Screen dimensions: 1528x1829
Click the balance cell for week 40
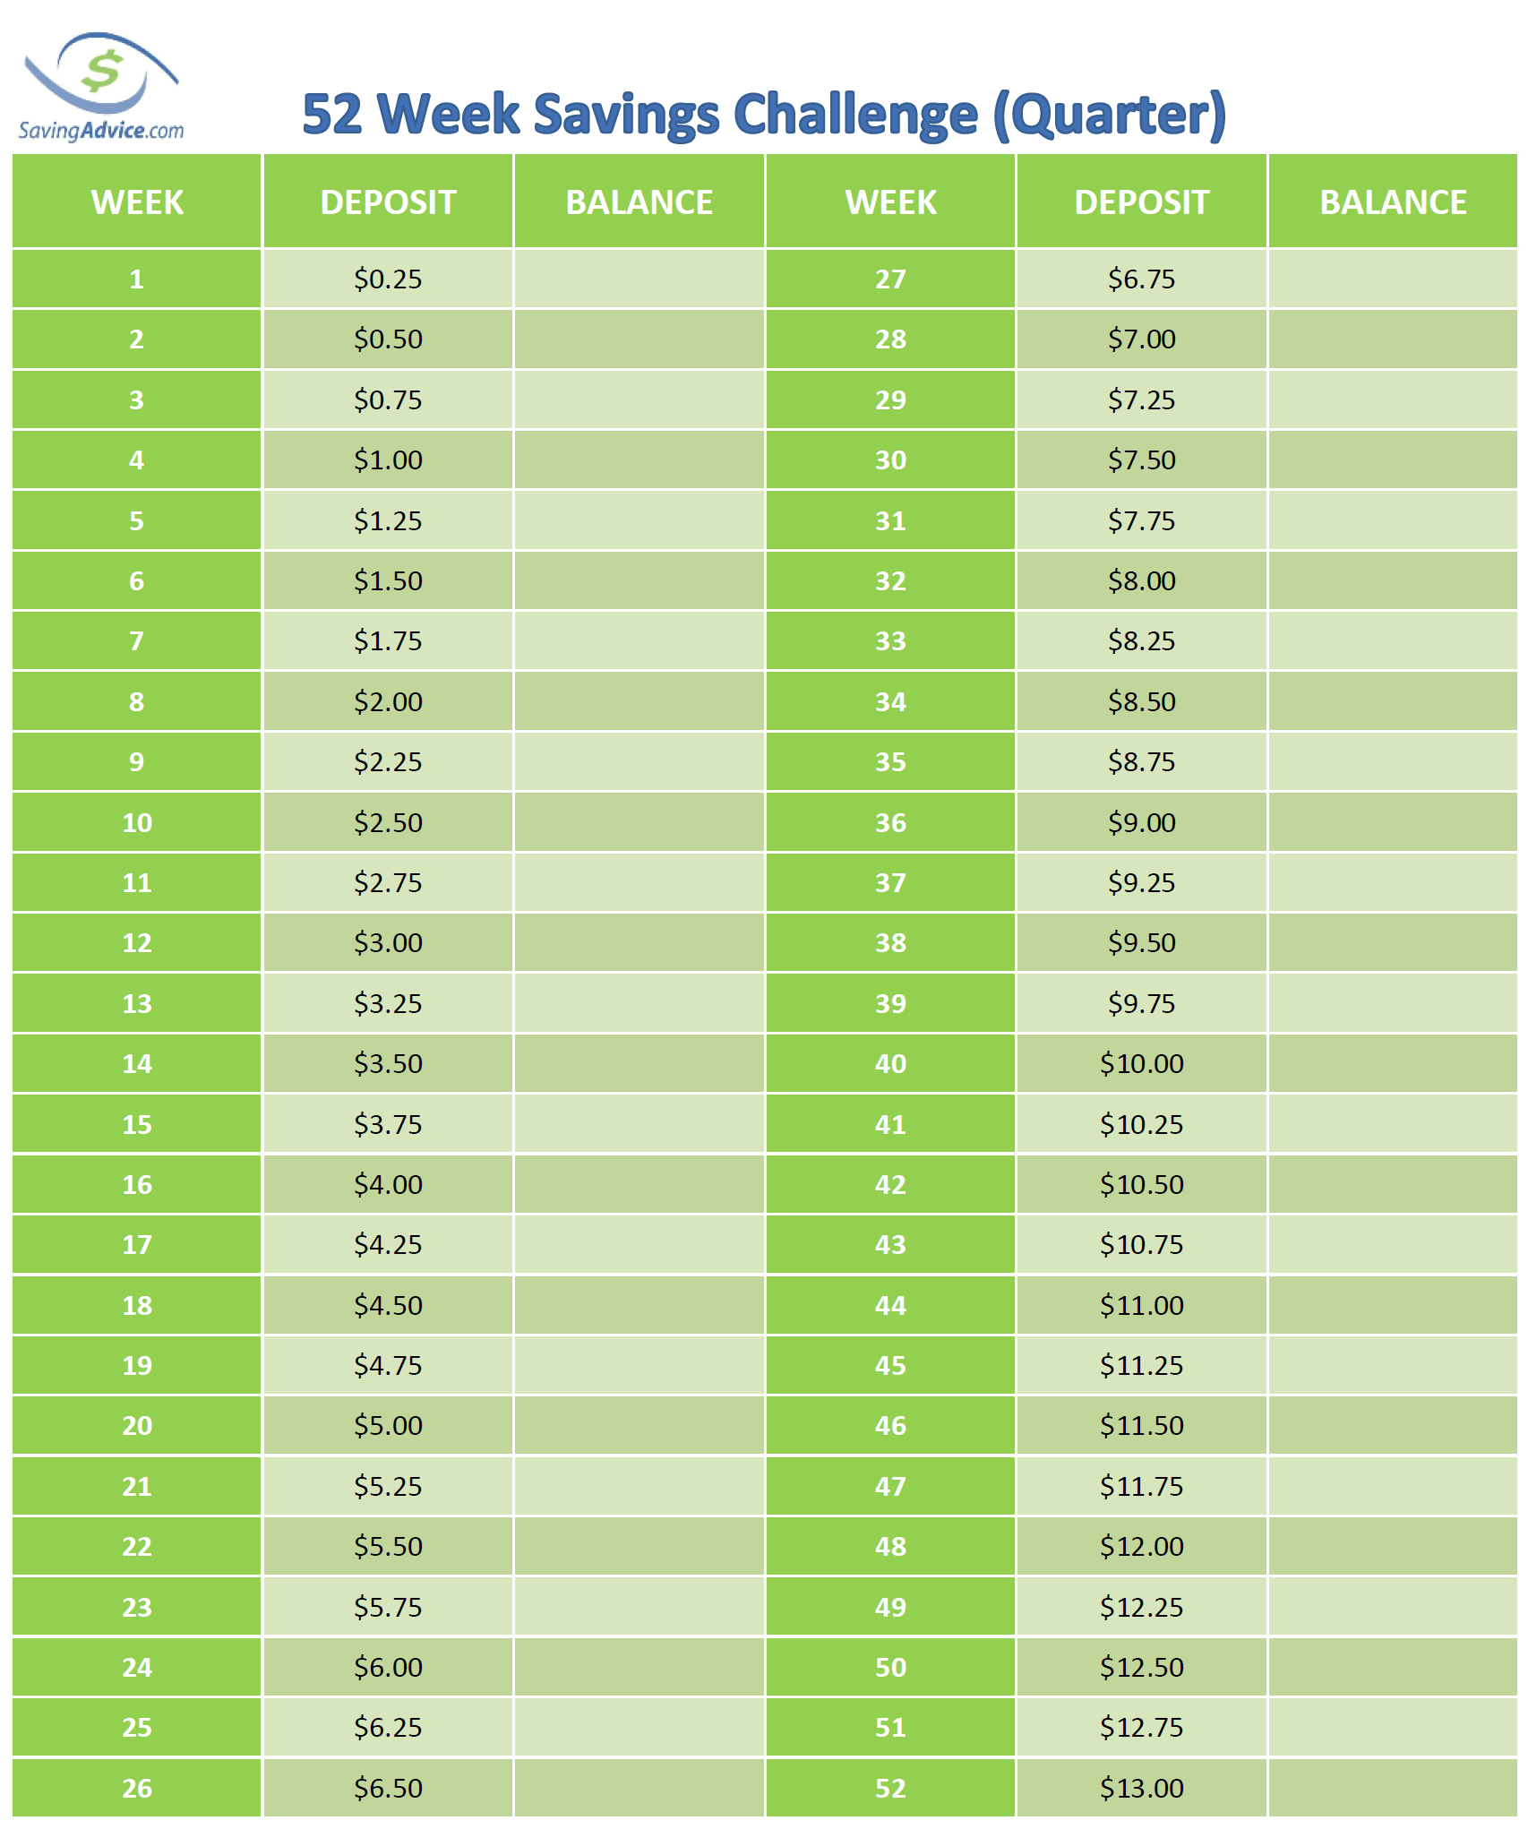tap(1393, 1063)
